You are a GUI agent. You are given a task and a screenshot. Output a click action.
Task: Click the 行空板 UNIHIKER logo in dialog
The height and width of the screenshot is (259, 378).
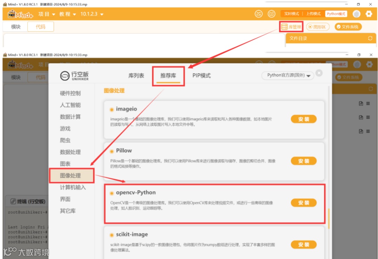tap(74, 76)
